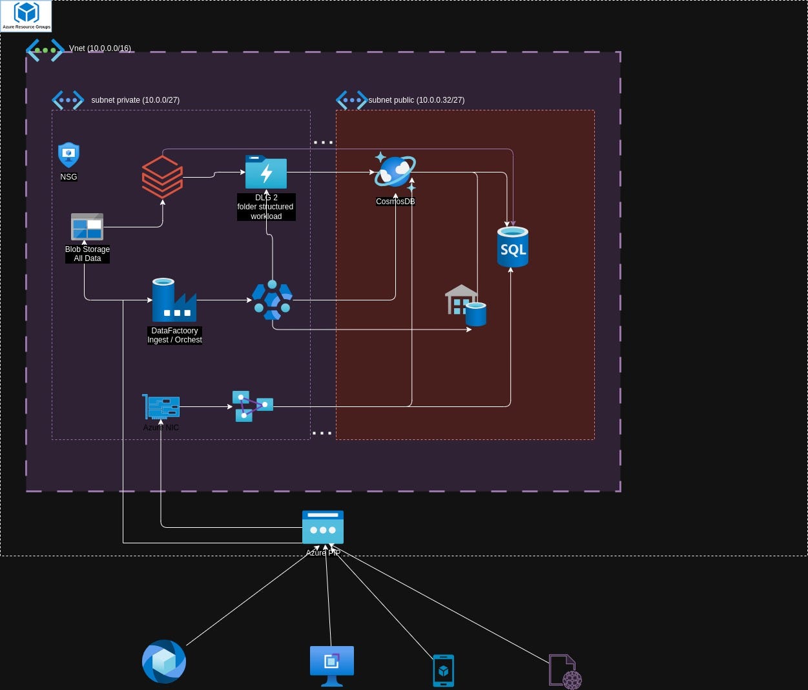The height and width of the screenshot is (690, 808).
Task: Click the NSG shield icon
Action: coord(68,154)
